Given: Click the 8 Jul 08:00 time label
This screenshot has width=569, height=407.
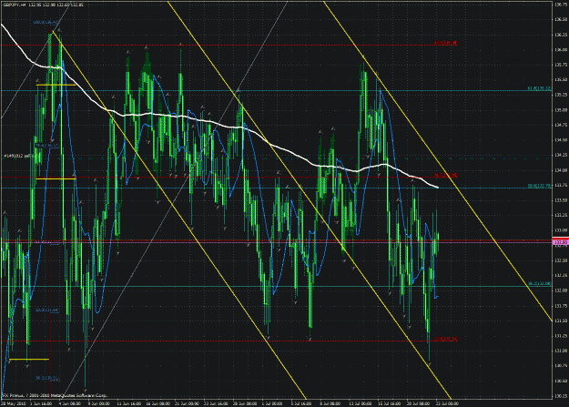Looking at the screenshot, I should click(x=330, y=403).
